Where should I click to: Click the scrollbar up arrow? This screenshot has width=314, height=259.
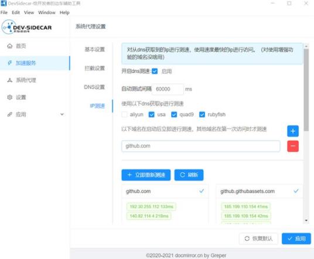coord(306,46)
